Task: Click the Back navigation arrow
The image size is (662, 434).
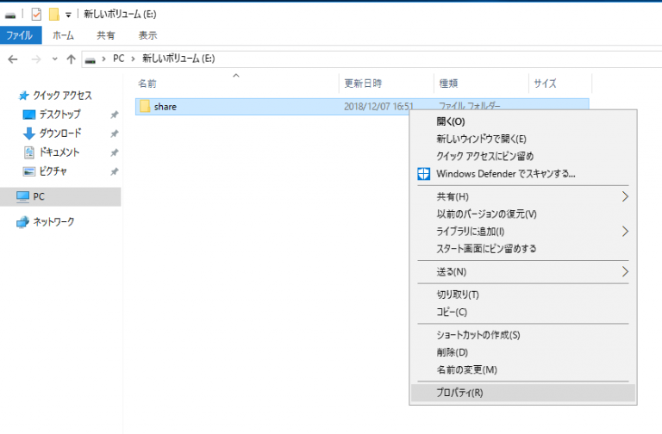Action: coord(13,59)
